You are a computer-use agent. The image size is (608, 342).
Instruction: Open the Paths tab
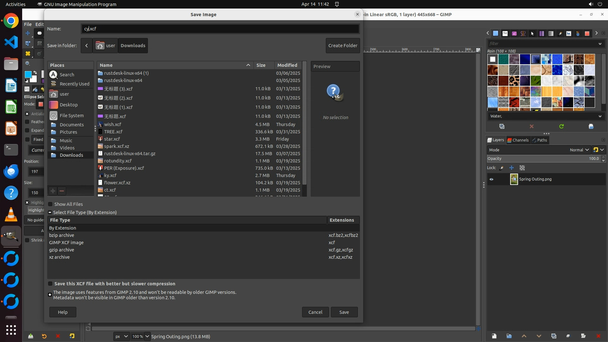(540, 140)
